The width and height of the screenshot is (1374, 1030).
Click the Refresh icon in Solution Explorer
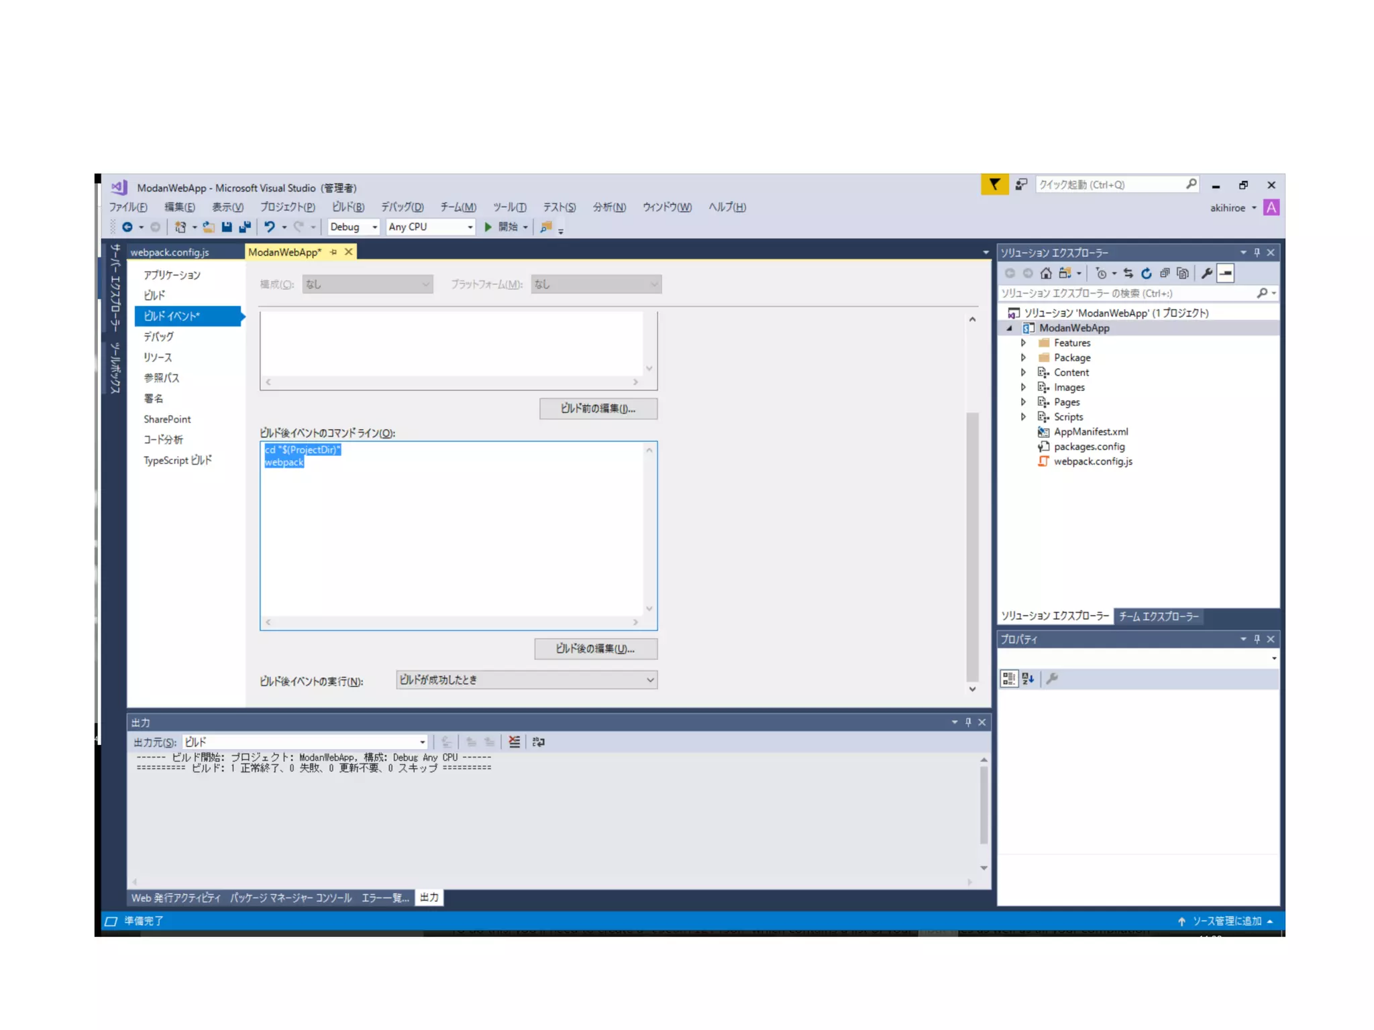[x=1146, y=273]
